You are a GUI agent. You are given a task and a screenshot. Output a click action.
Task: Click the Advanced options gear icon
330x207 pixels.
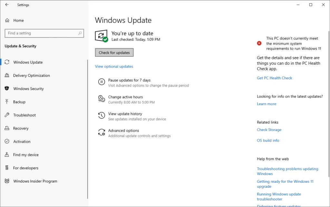102,132
